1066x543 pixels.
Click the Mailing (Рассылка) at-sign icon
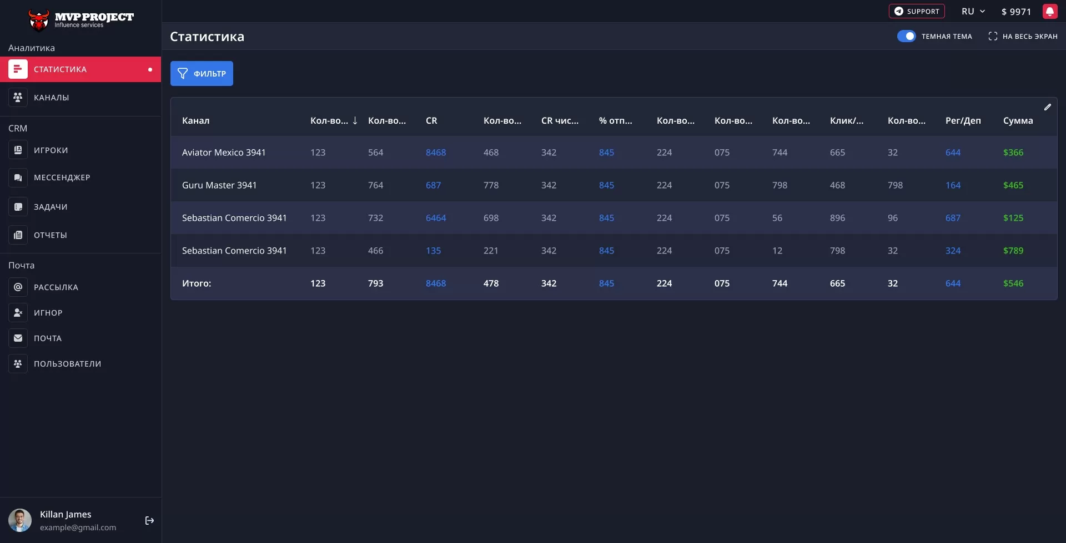(18, 287)
